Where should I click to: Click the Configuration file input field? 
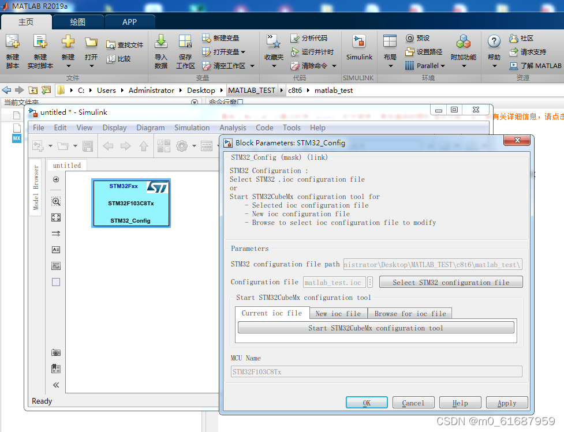[x=334, y=282]
